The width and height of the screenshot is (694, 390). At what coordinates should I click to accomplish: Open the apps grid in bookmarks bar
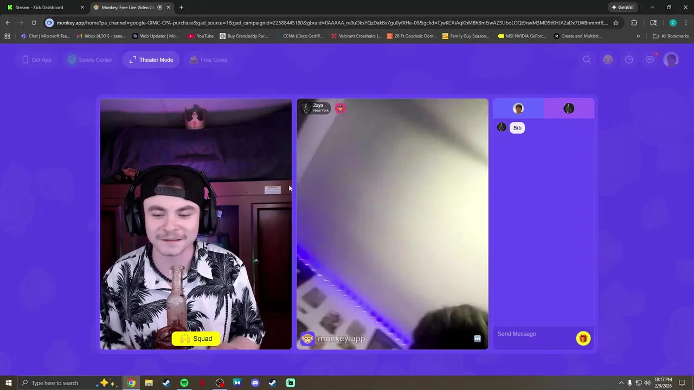pyautogui.click(x=7, y=36)
